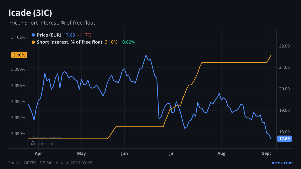Click the 17.69 price value in legend
The width and height of the screenshot is (301, 169).
point(69,35)
